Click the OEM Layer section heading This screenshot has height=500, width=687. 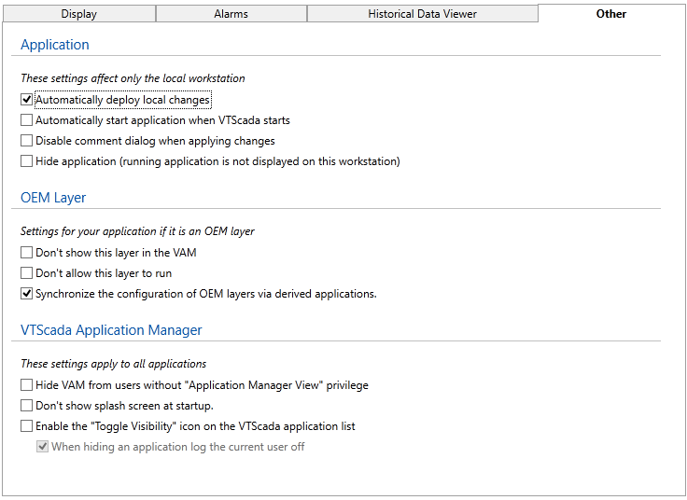pyautogui.click(x=53, y=198)
